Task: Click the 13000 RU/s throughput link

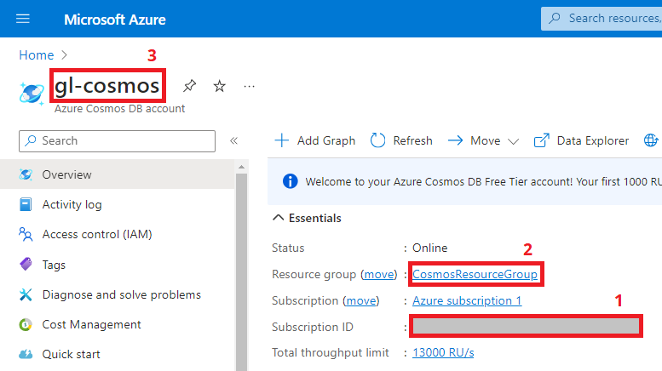Action: click(443, 352)
